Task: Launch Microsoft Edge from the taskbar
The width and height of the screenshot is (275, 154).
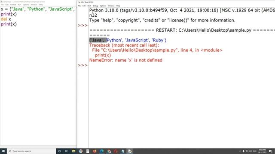Action: click(x=102, y=151)
